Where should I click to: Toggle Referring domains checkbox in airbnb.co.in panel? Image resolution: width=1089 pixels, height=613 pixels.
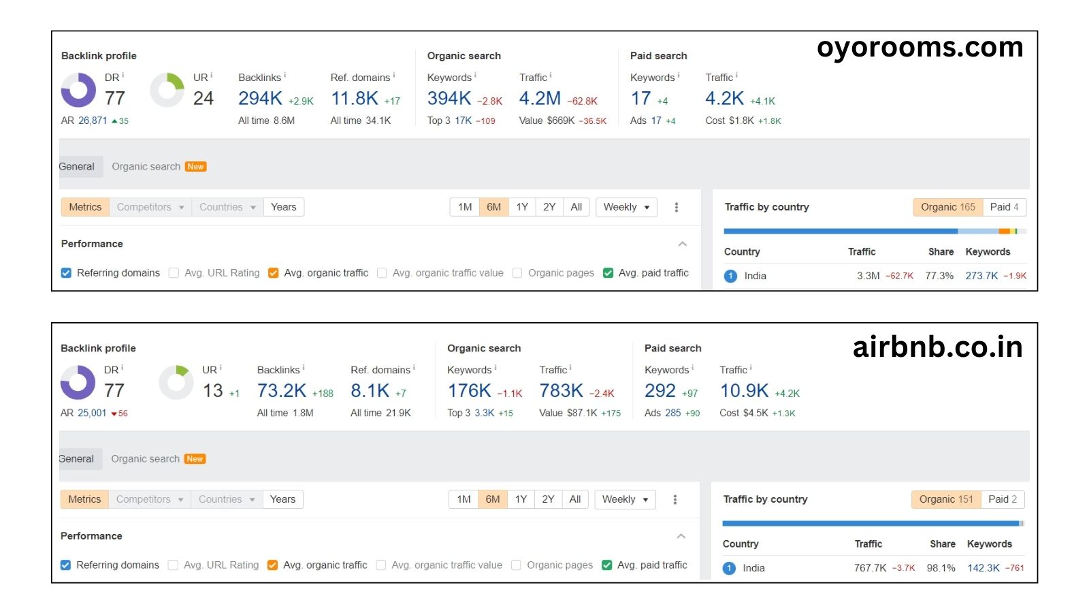[65, 565]
